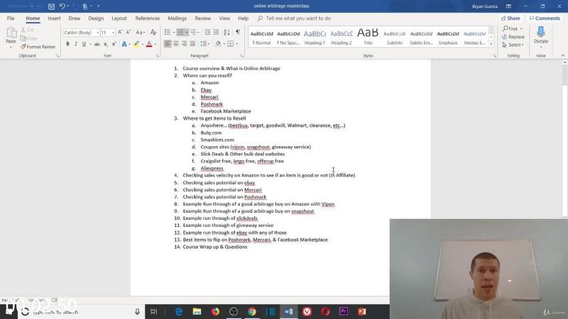Open line spacing options
Image resolution: width=568 pixels, height=319 pixels.
[204, 44]
